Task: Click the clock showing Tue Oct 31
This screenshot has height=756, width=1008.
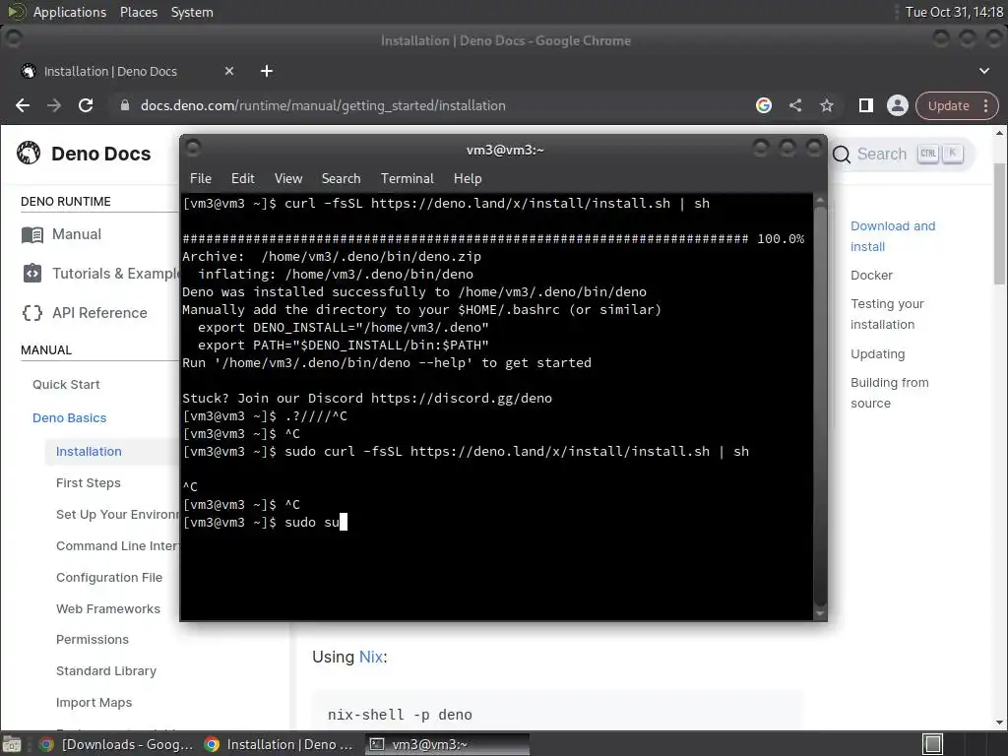Action: [x=954, y=12]
